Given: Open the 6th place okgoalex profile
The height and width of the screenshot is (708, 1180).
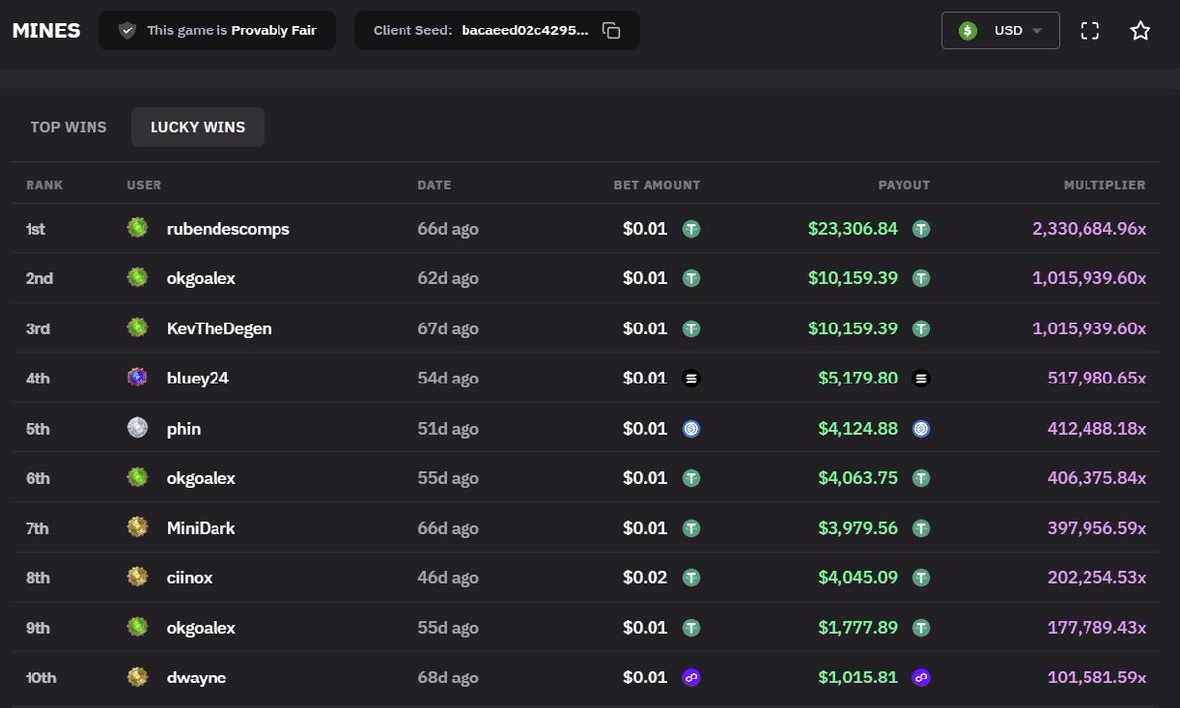Looking at the screenshot, I should (x=201, y=478).
